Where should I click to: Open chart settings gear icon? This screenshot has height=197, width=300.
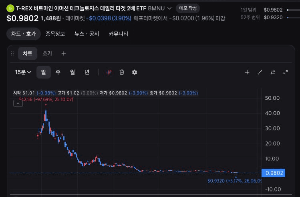(135, 72)
